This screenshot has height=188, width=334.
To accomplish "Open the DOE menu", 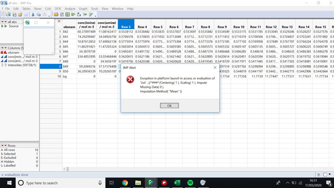I will coord(58,8).
